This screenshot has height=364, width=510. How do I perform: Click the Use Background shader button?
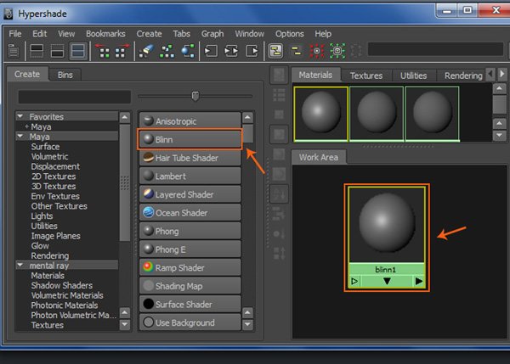190,322
